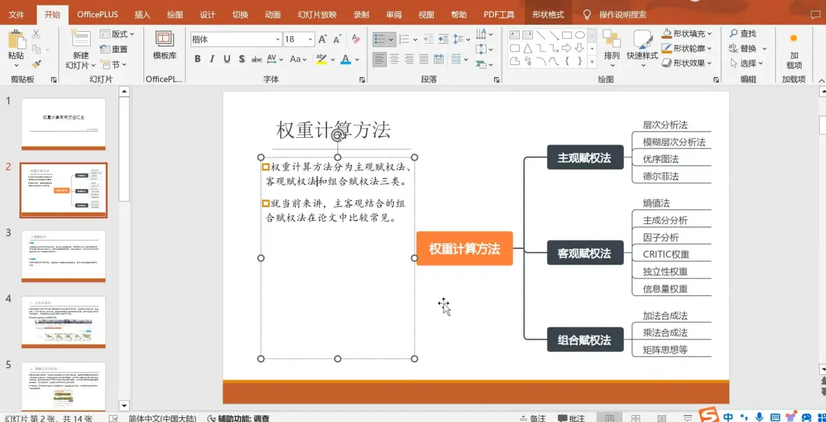The width and height of the screenshot is (826, 422).
Task: Open the 文件 file menu
Action: point(17,15)
